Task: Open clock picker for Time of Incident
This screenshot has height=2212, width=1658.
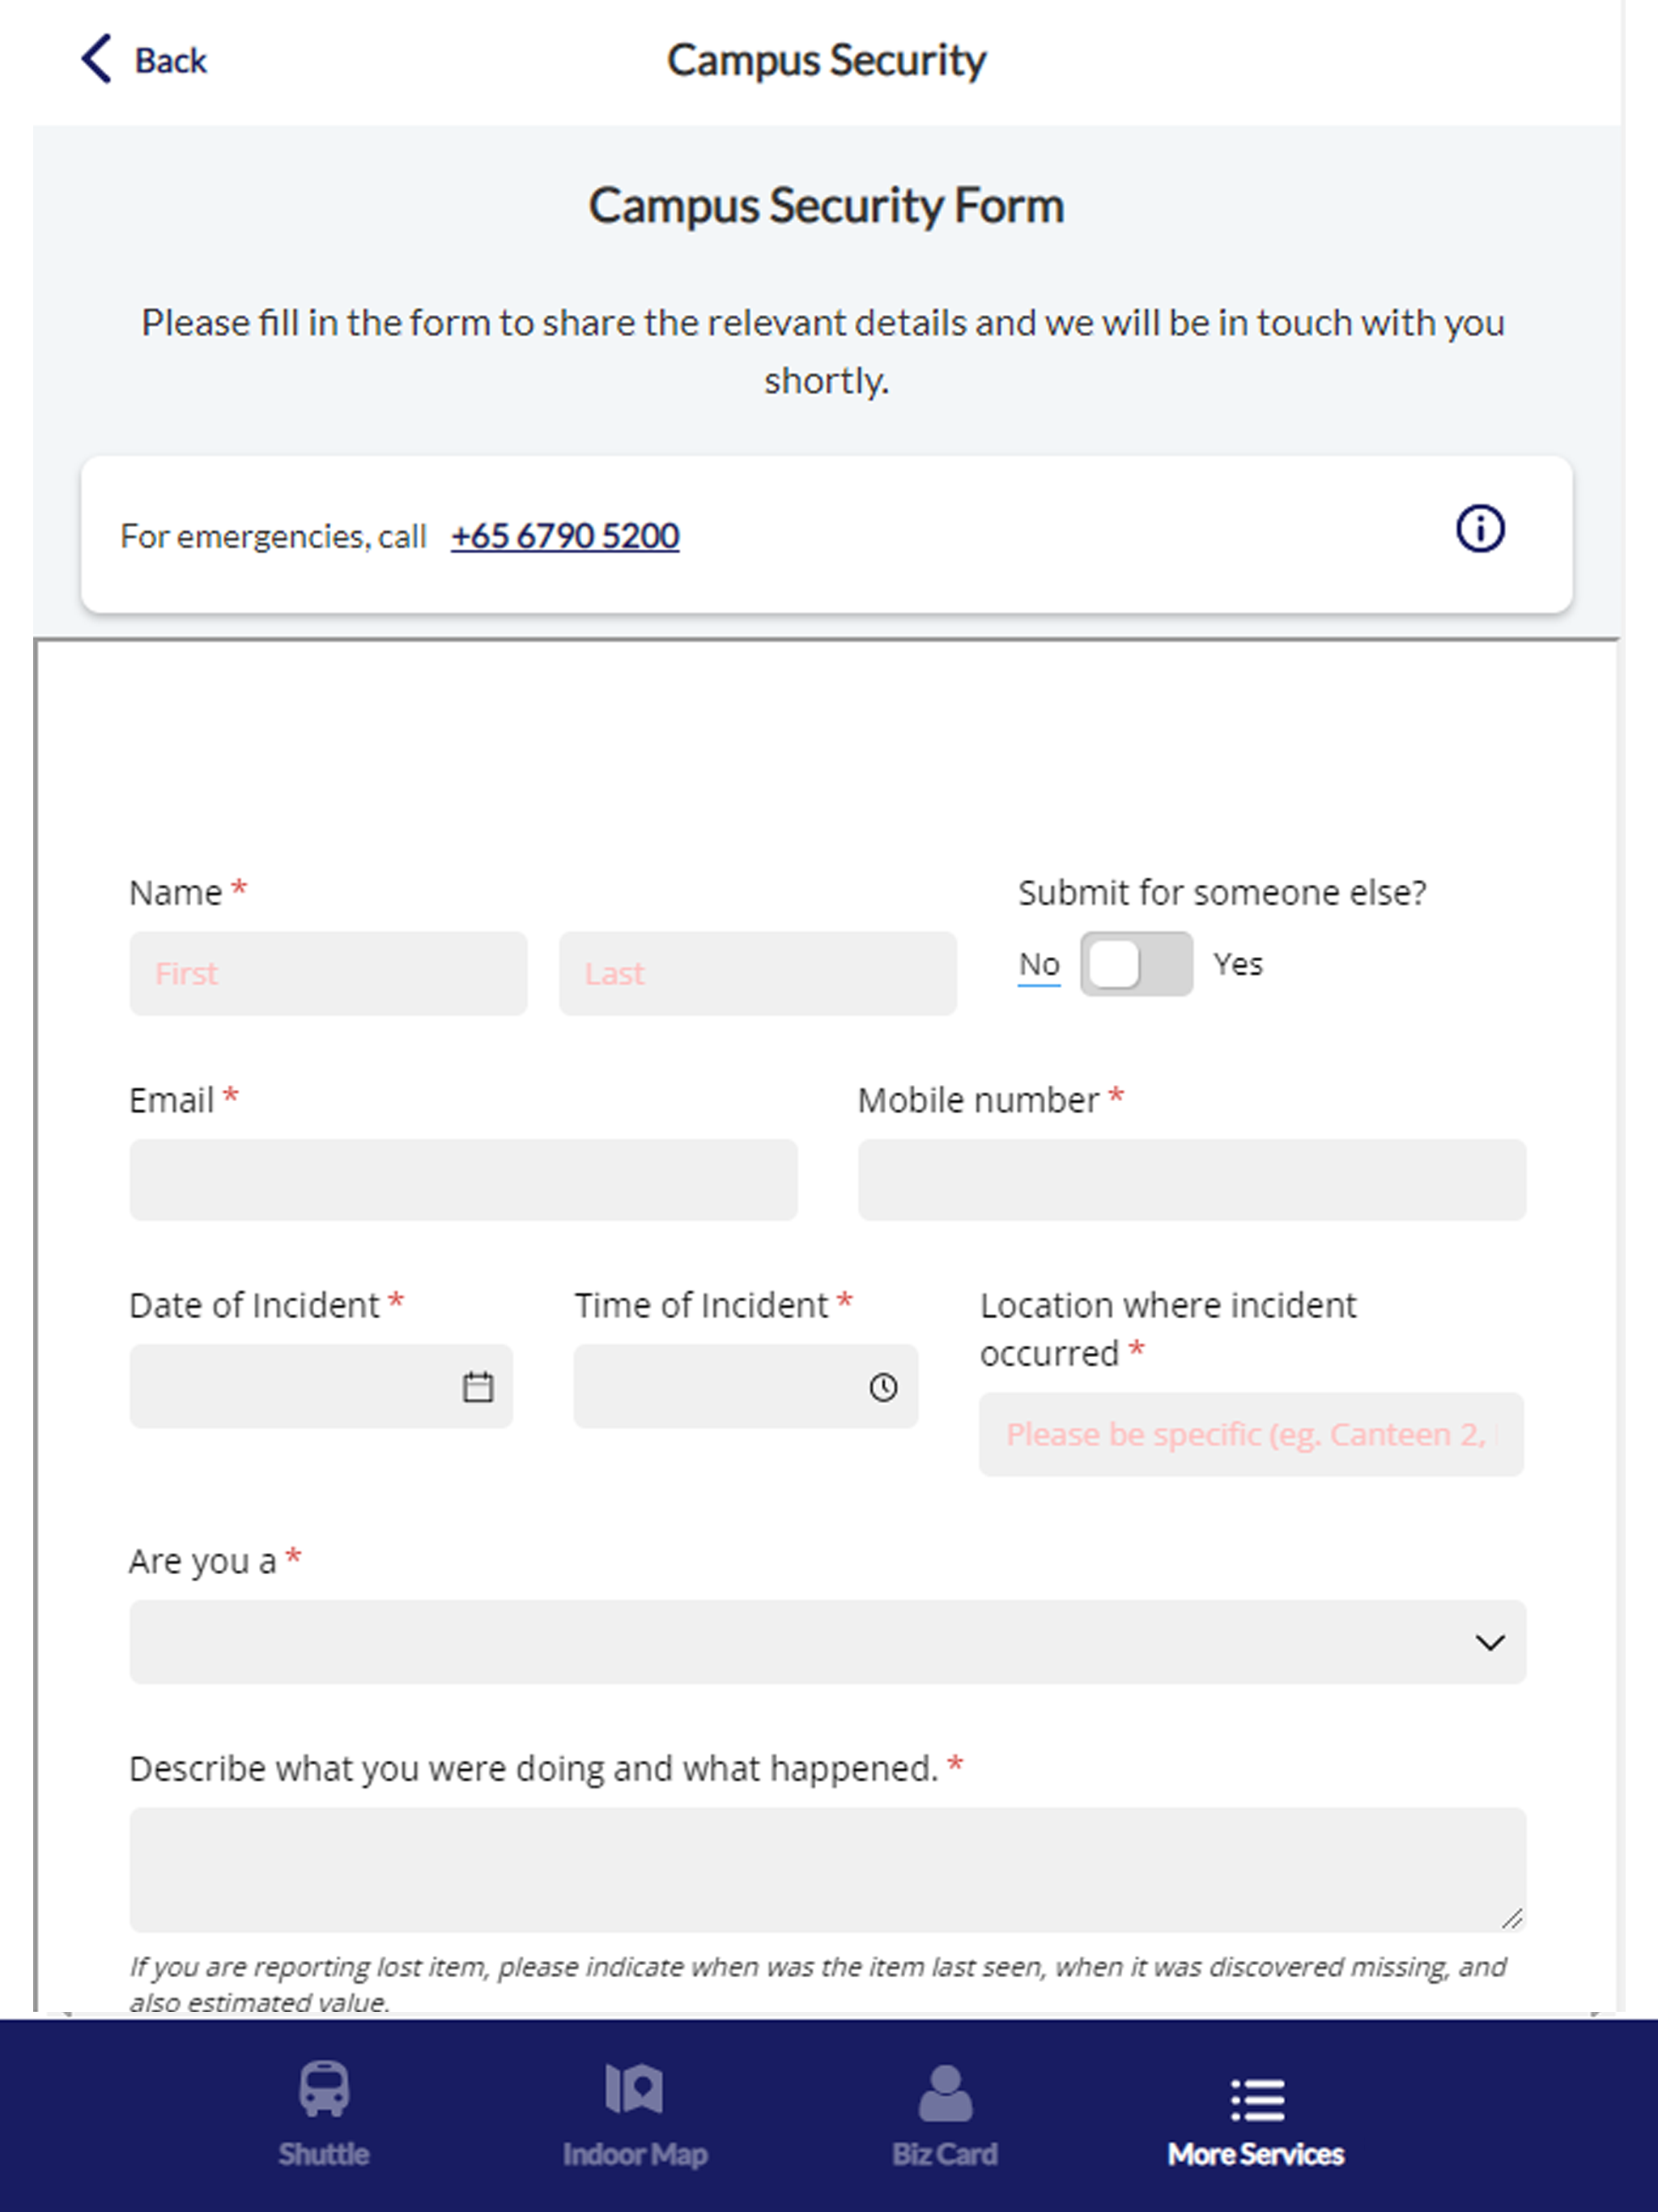Action: [x=883, y=1387]
